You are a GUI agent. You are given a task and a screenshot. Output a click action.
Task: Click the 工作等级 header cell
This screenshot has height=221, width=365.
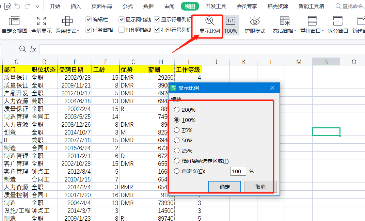coord(188,69)
